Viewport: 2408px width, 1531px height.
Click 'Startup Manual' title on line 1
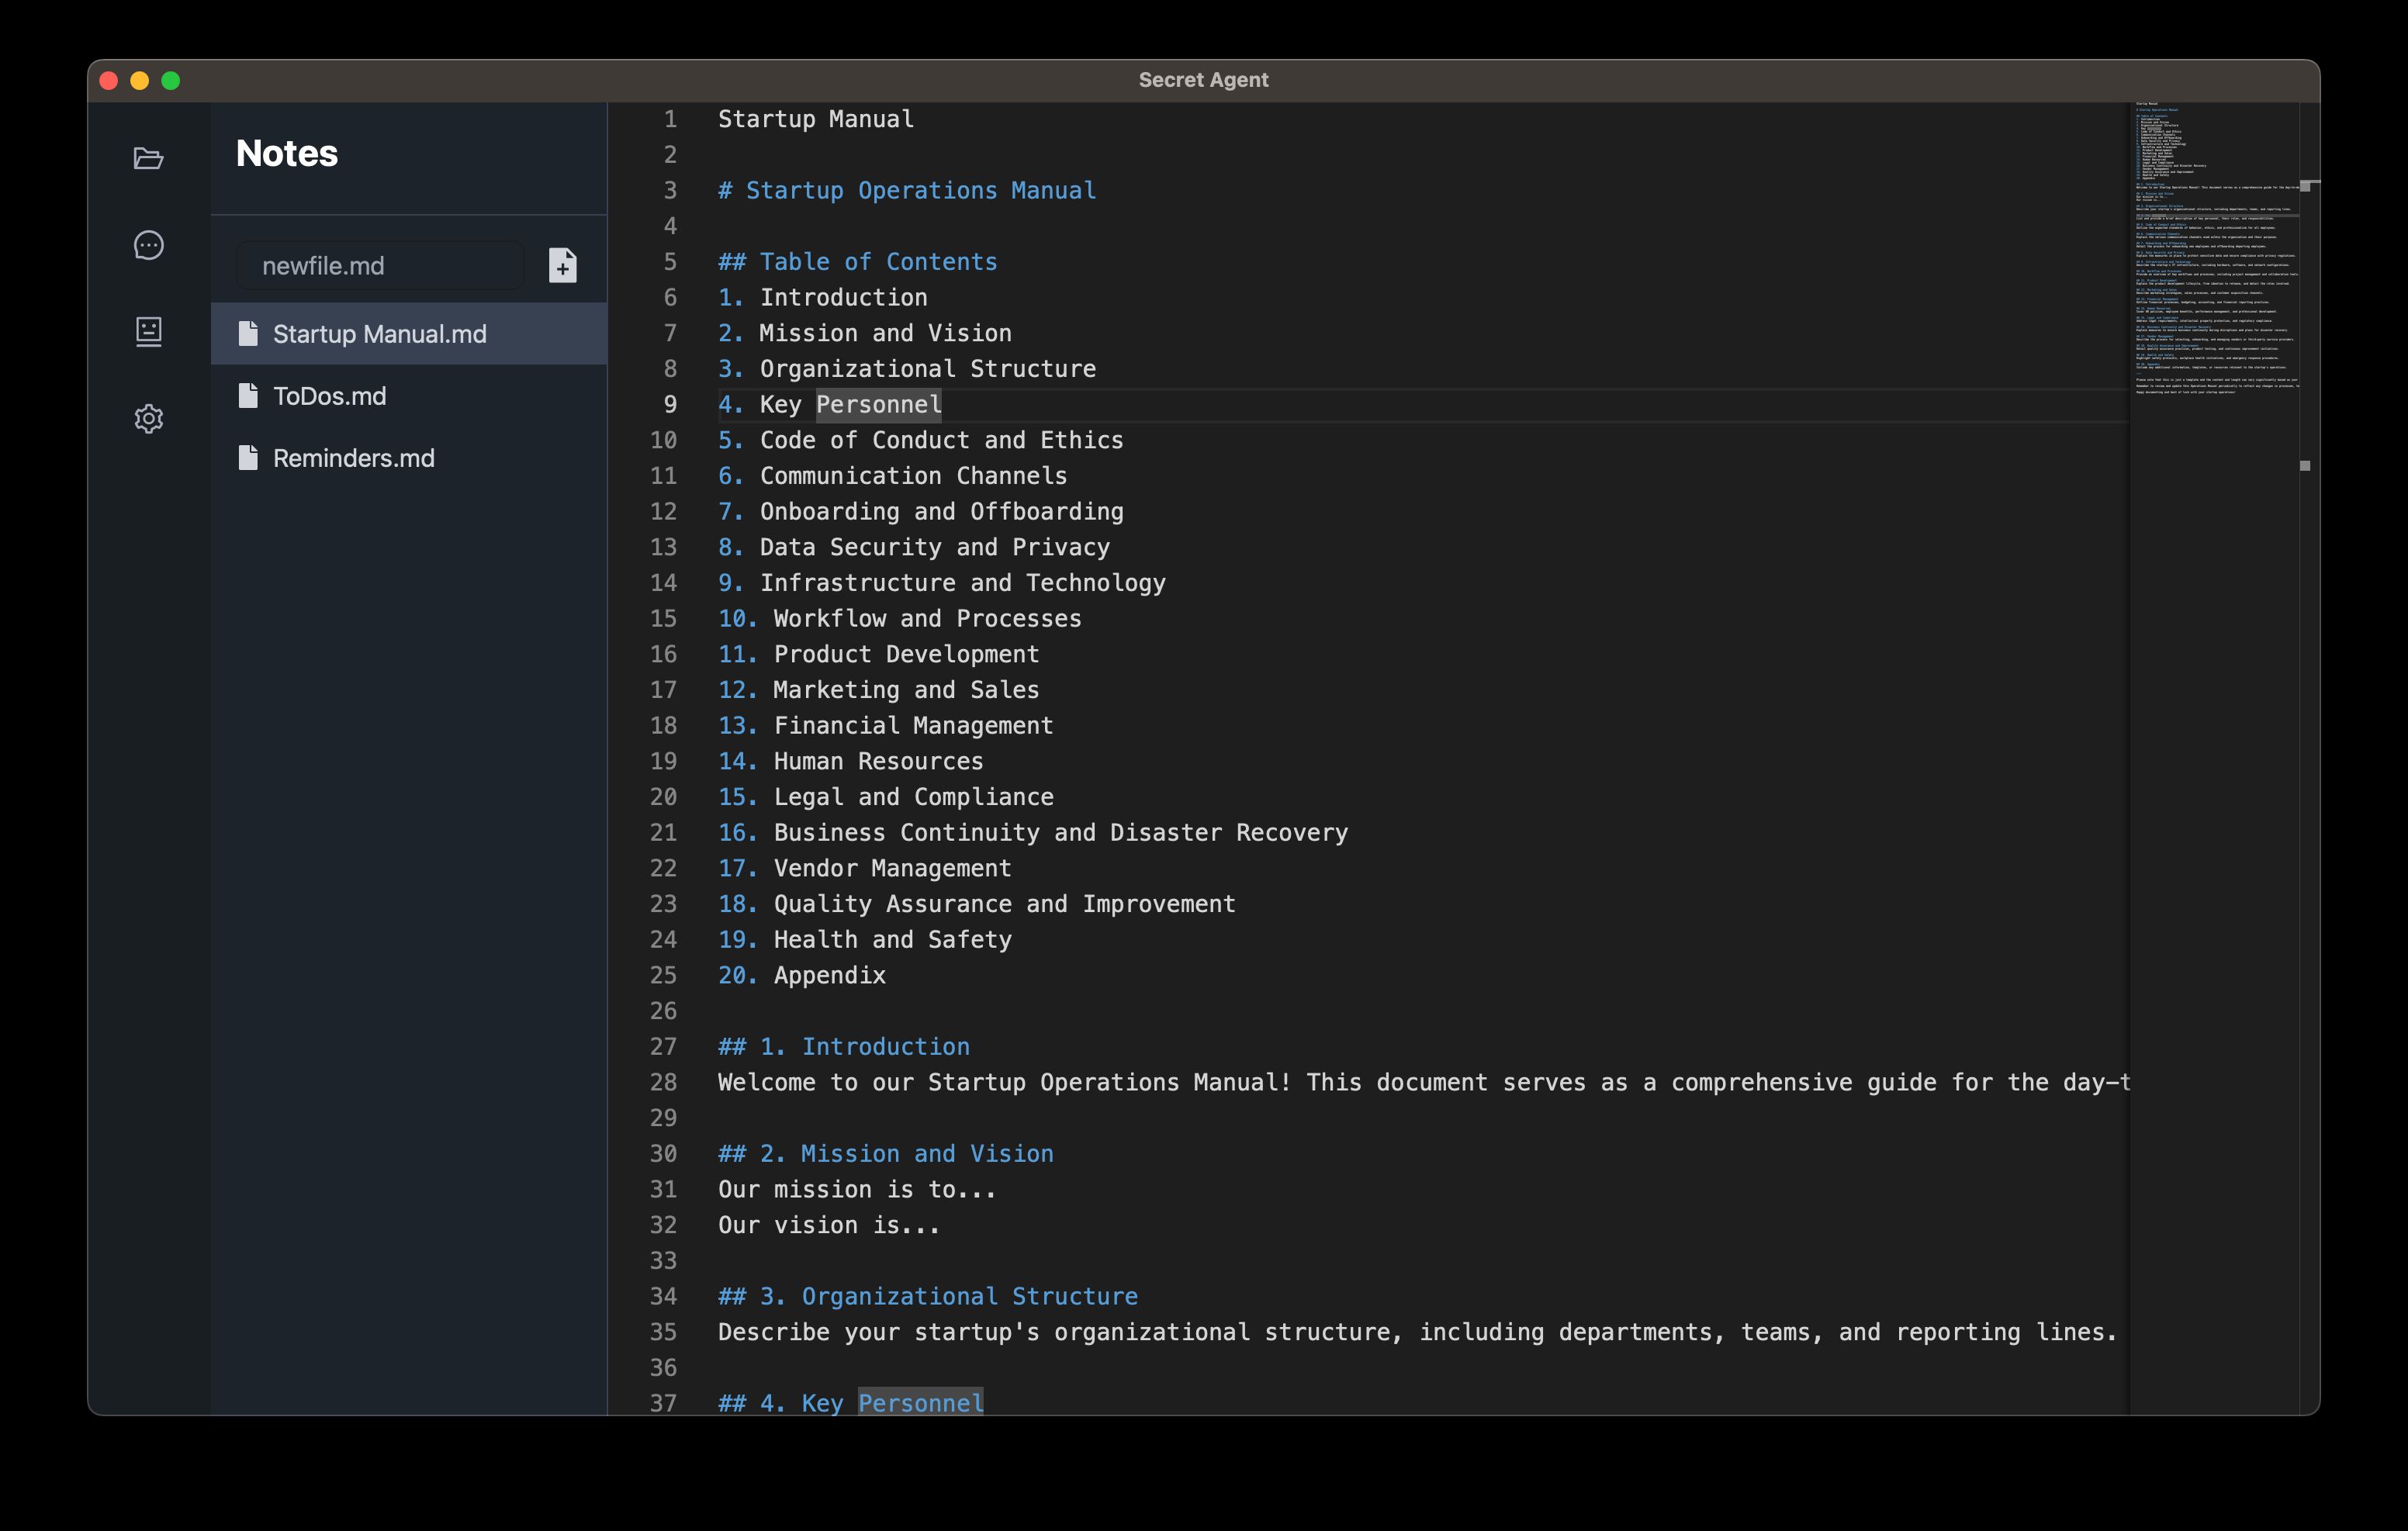tap(816, 119)
